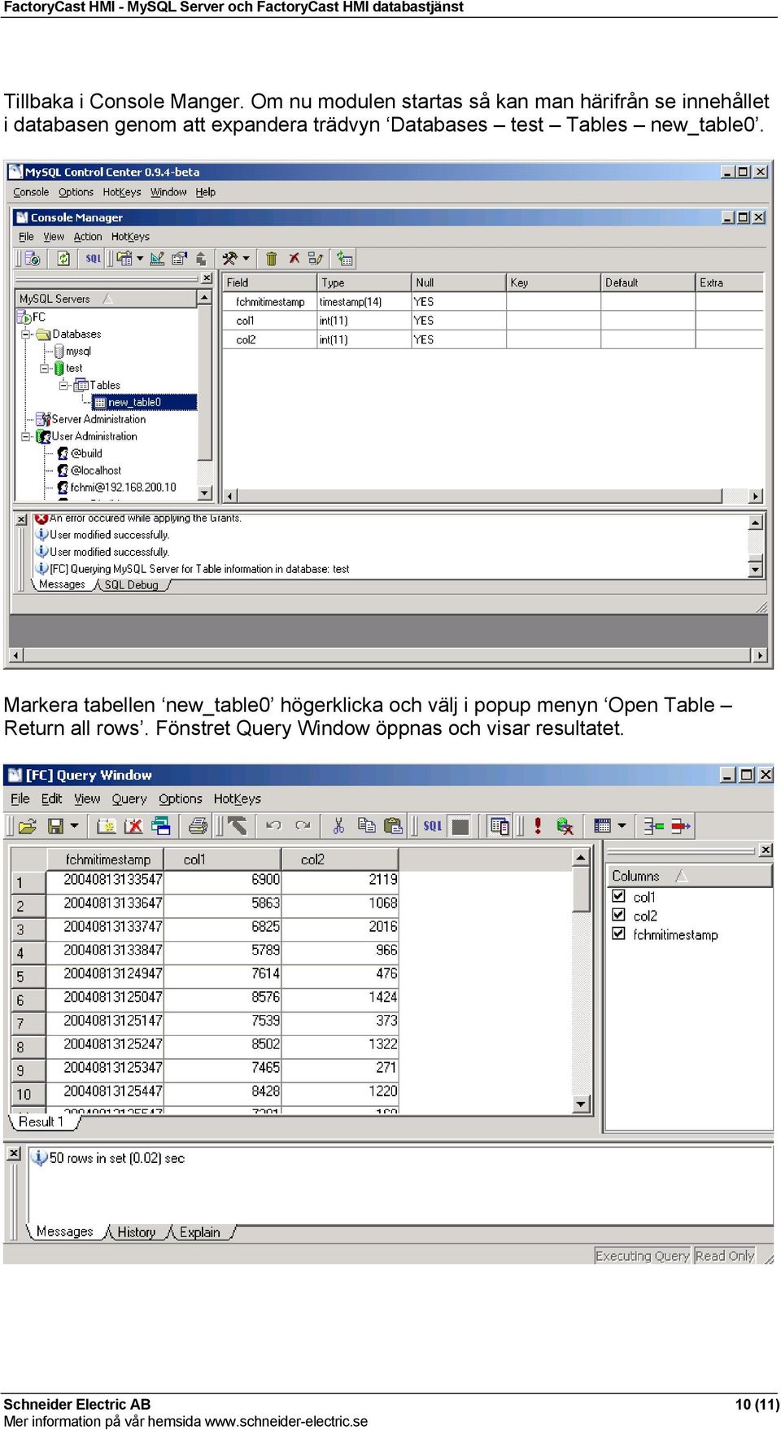Close the Columns side panel
The image size is (781, 1430).
click(766, 850)
